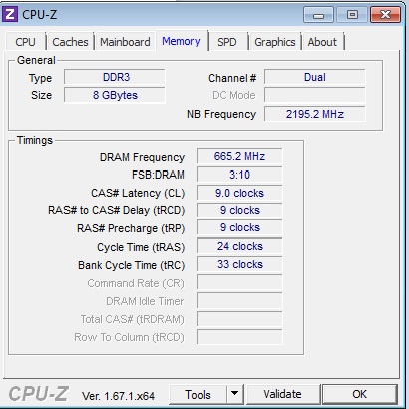This screenshot has height=409, width=409.
Task: Select the tRCD value 9 clocks
Action: 239,210
